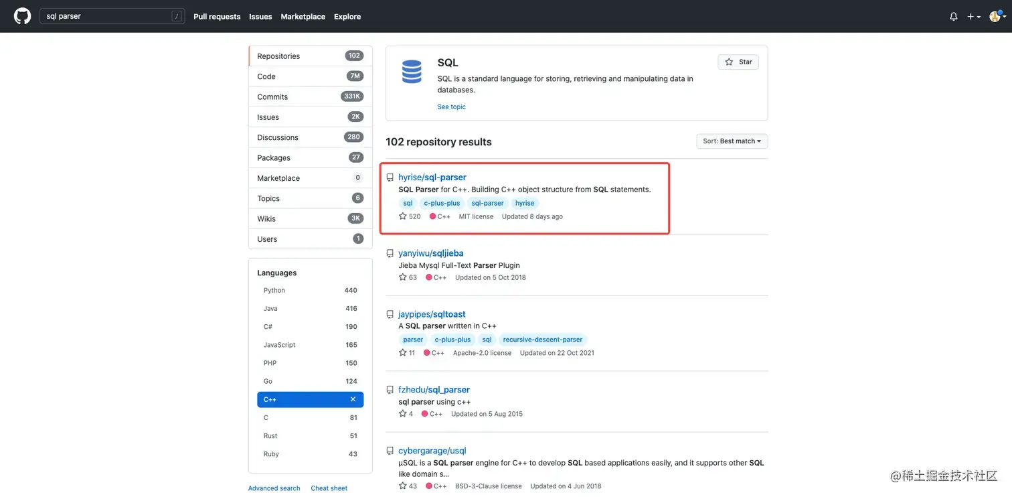Show Discussions search results
The height and width of the screenshot is (497, 1012).
311,137
